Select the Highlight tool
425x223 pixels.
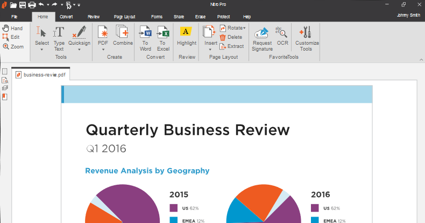(187, 36)
